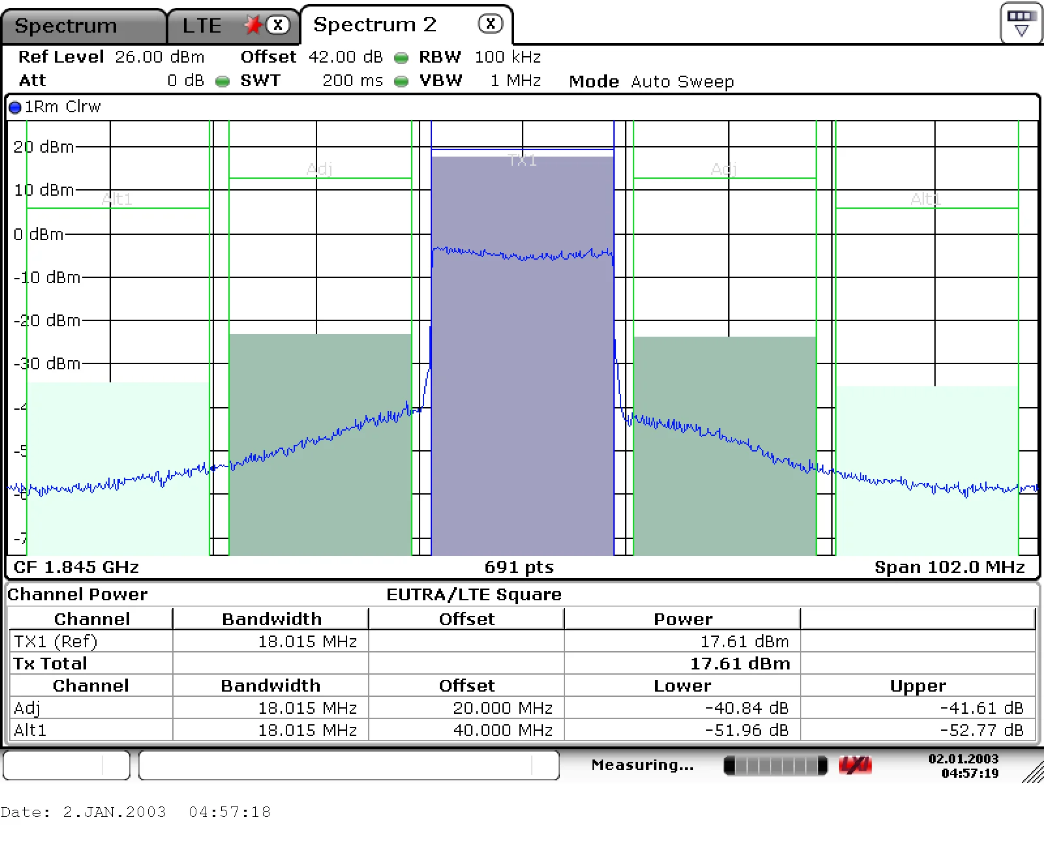Click the Alt1 offset 40.000 MHz cell
1044x843 pixels.
point(467,730)
